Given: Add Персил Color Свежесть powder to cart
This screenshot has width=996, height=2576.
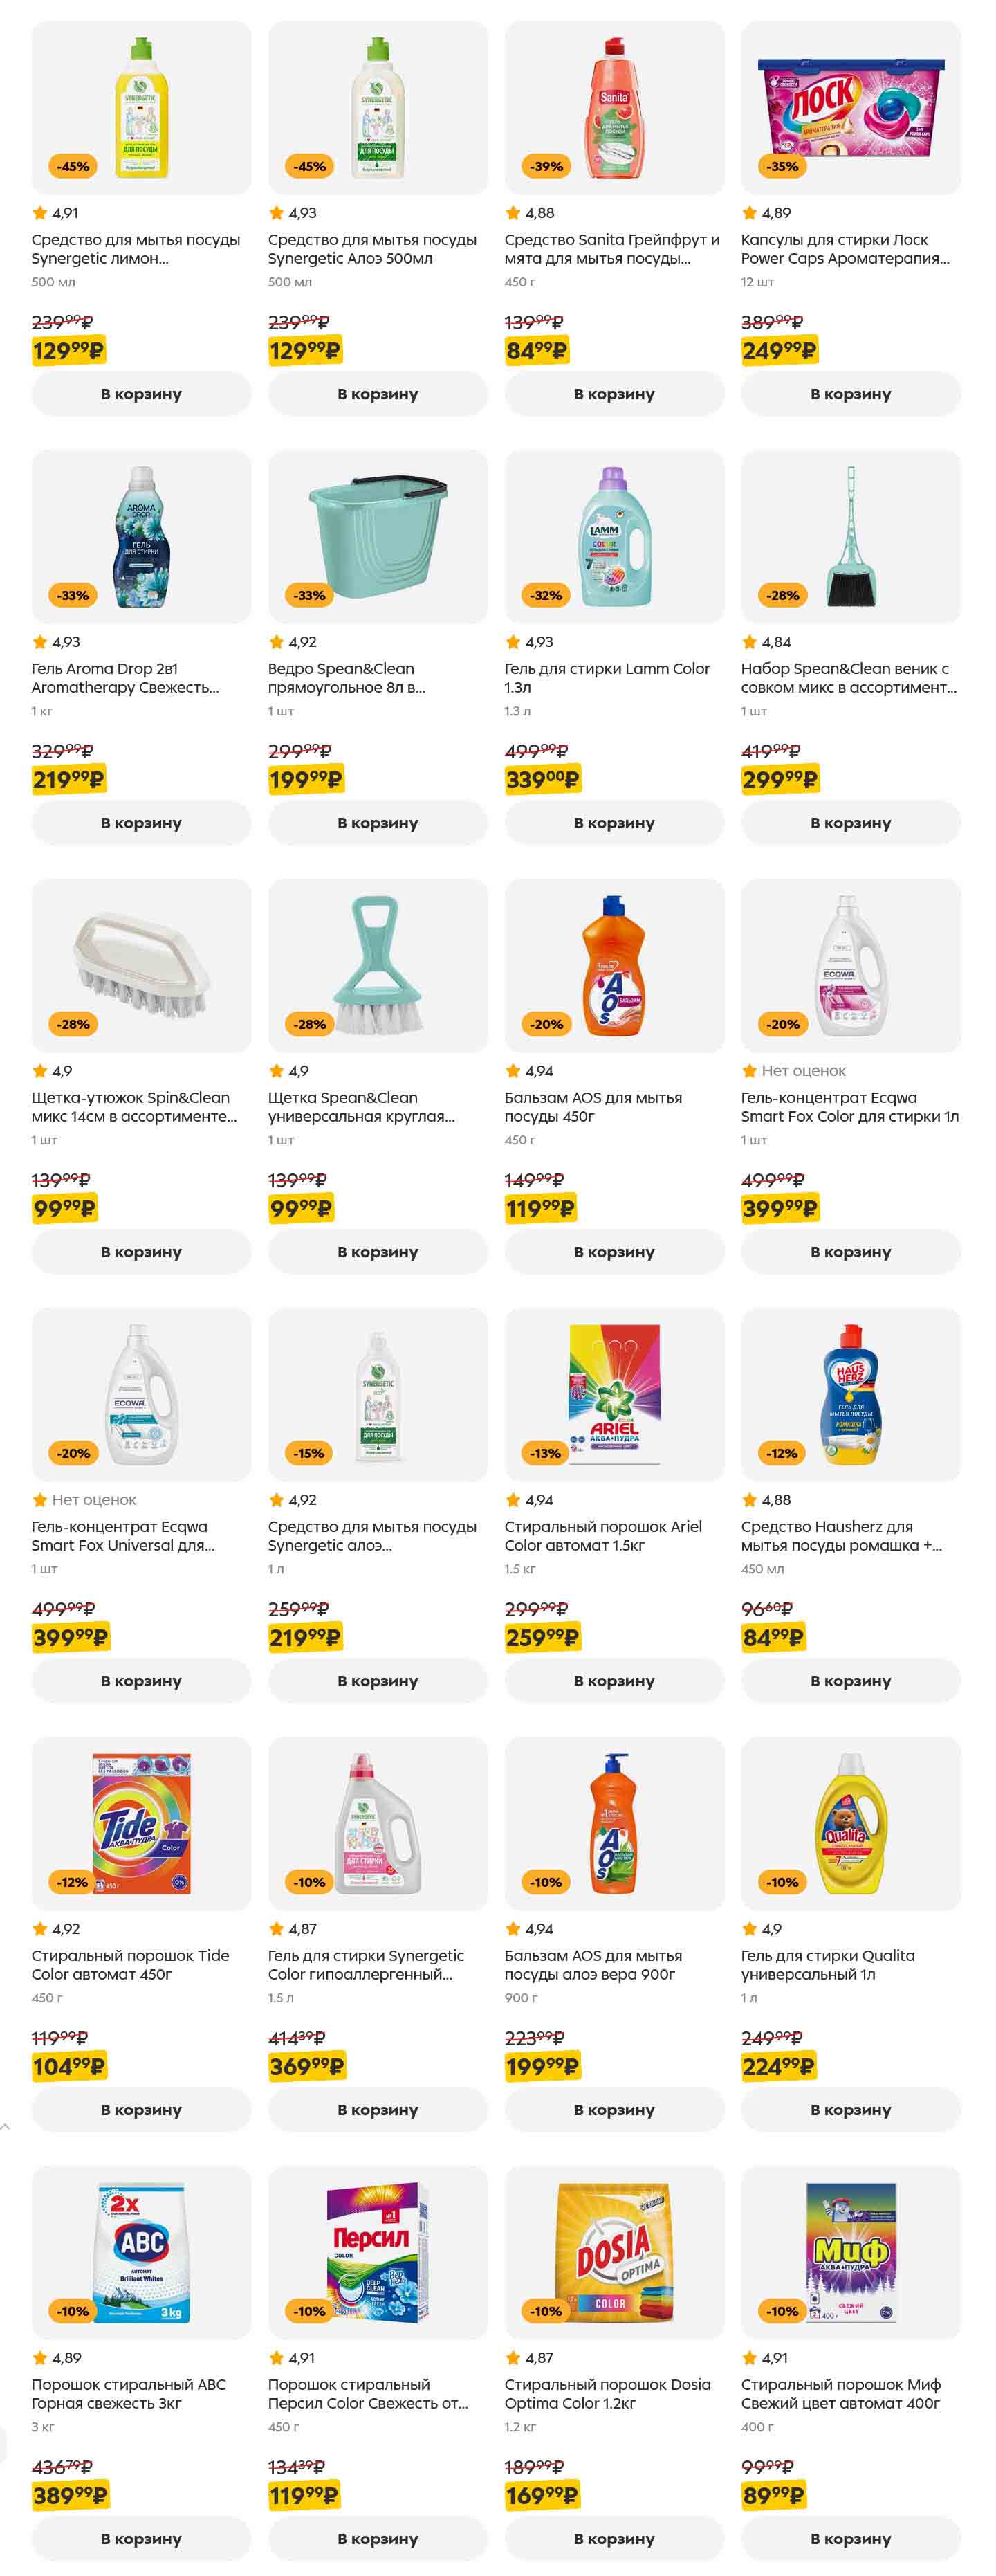Looking at the screenshot, I should (x=377, y=2538).
